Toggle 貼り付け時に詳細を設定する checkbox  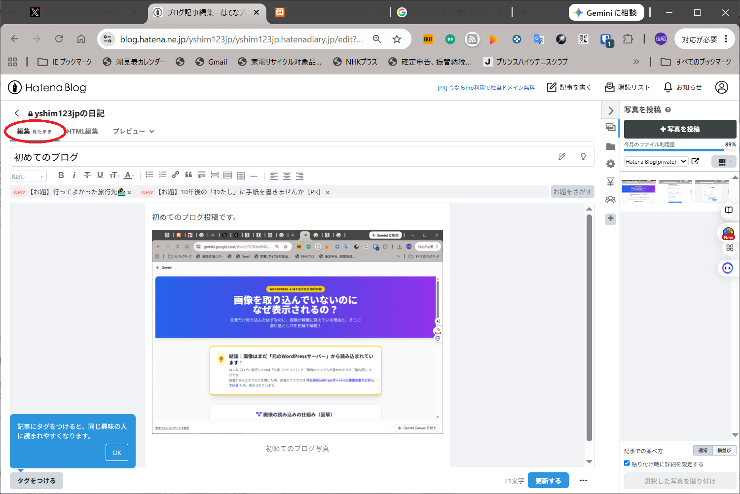pyautogui.click(x=627, y=463)
